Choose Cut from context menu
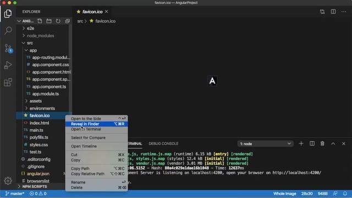 click(x=97, y=155)
